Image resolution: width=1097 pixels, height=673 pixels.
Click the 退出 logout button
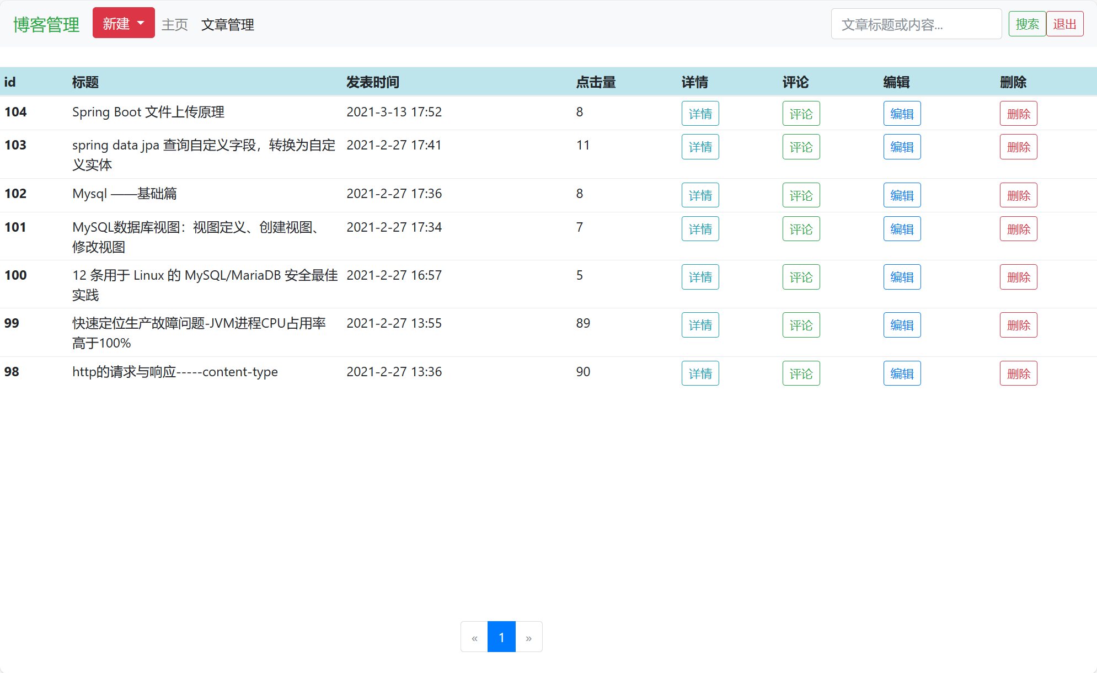(1064, 23)
